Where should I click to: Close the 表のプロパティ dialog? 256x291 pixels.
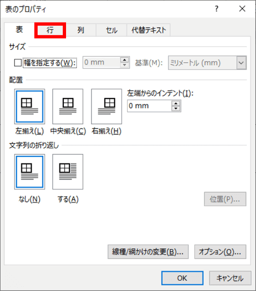click(242, 9)
